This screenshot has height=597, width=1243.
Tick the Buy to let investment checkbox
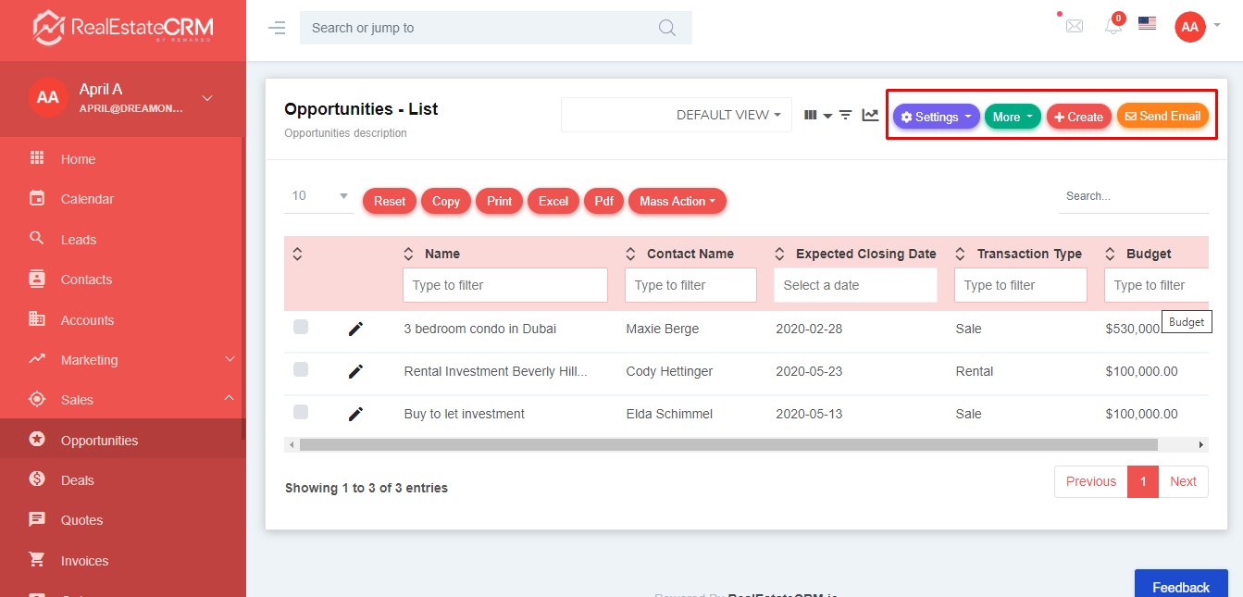[301, 412]
